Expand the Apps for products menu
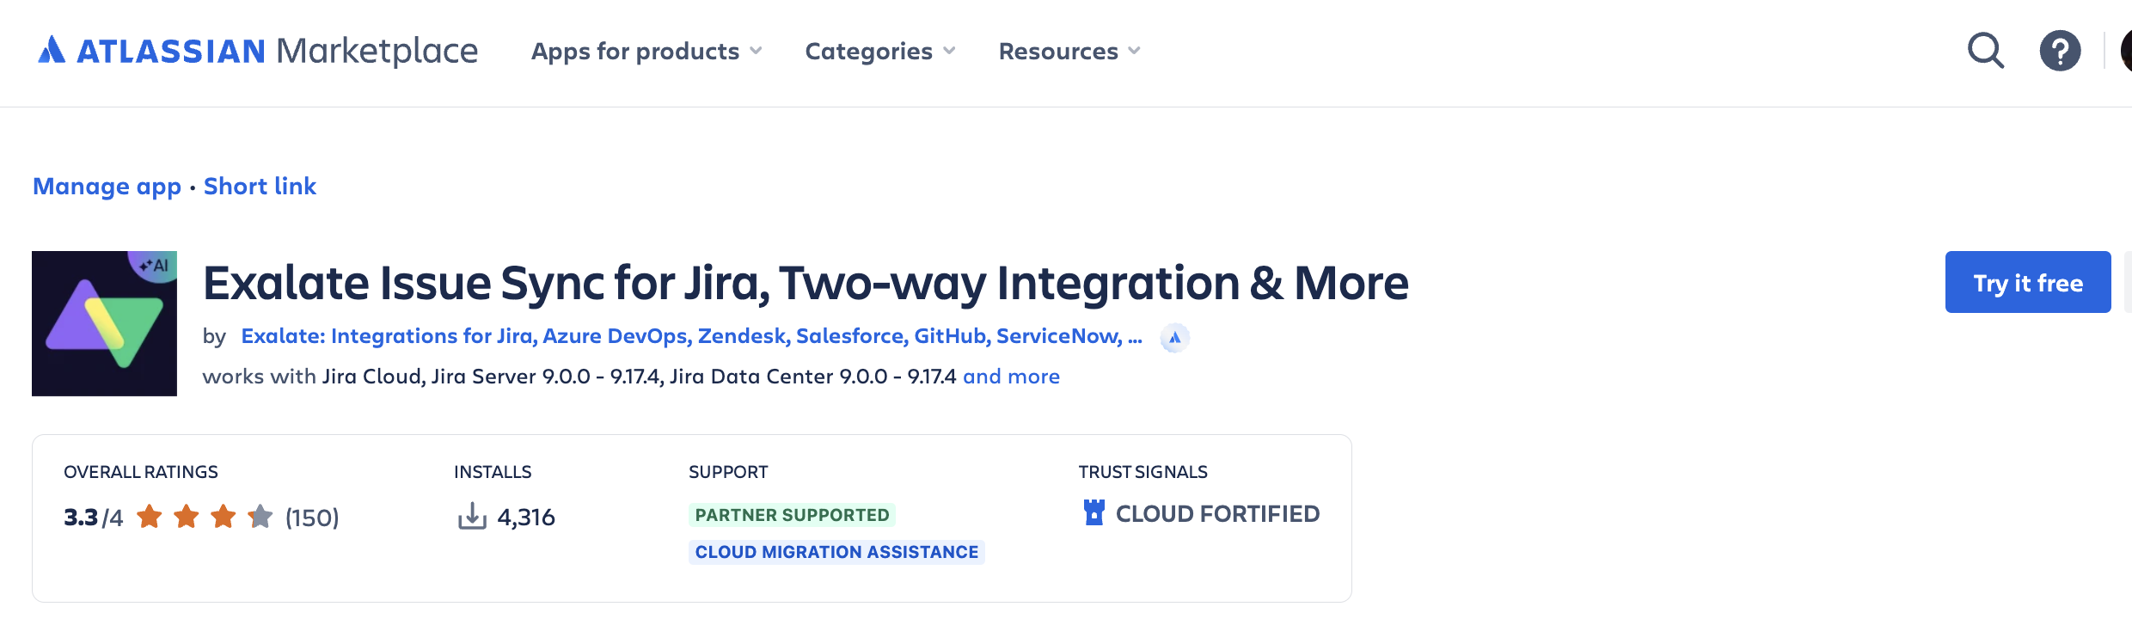This screenshot has height=619, width=2132. point(646,52)
